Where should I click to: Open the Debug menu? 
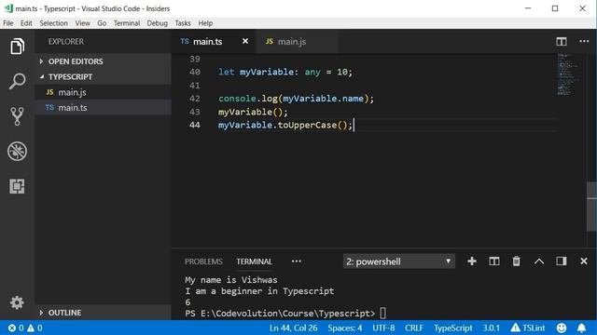pyautogui.click(x=158, y=23)
